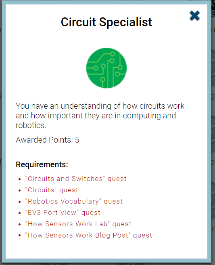Click the badge description paragraph
The height and width of the screenshot is (265, 215).
point(100,116)
